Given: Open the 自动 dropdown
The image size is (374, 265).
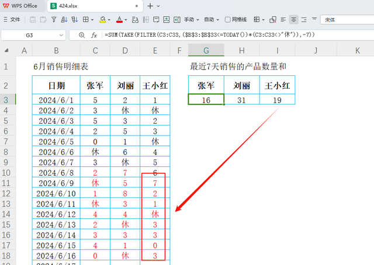Looking at the screenshot, I should [x=212, y=19].
